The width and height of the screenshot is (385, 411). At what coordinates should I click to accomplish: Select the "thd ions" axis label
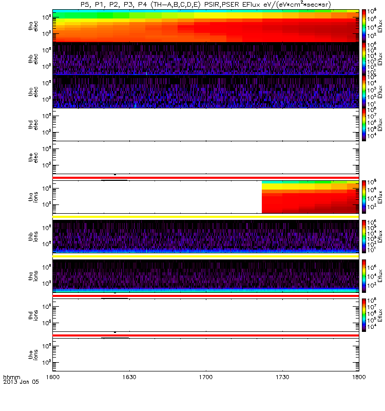pos(33,315)
